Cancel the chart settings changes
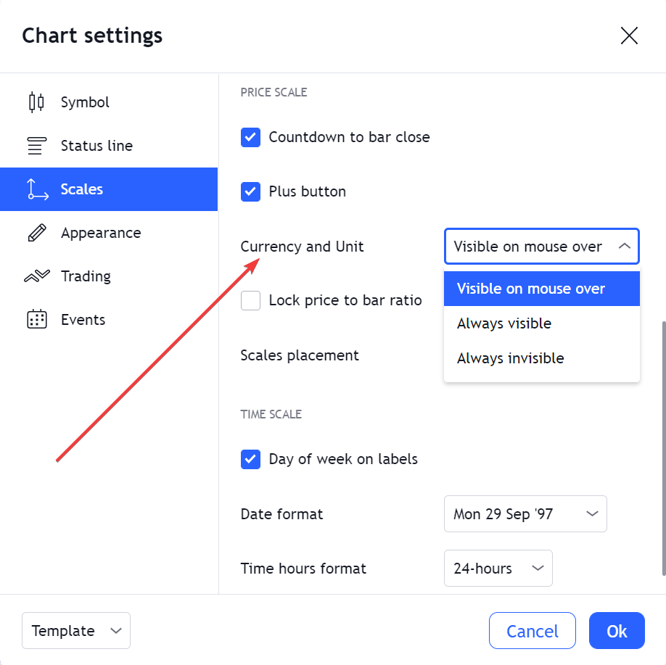This screenshot has width=666, height=665. pos(532,630)
